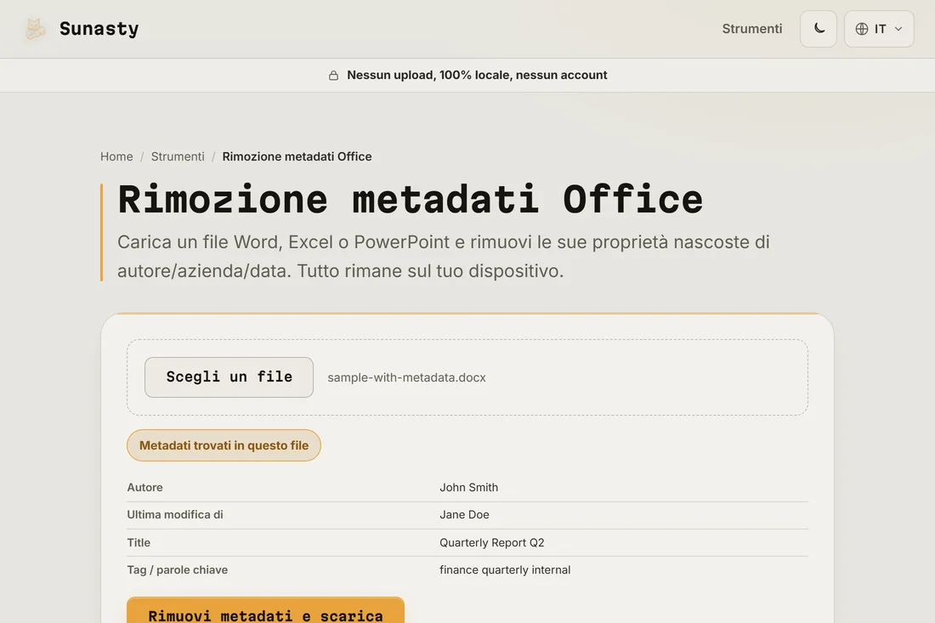Click the Rimozione metadati Office page heading
Viewport: 935px width, 623px height.
(x=411, y=200)
